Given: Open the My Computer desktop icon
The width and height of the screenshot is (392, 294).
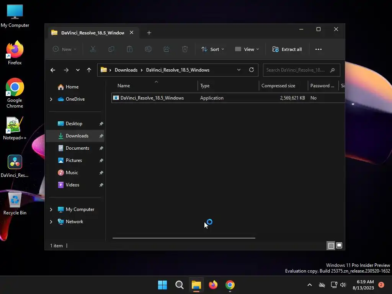Looking at the screenshot, I should point(15,16).
